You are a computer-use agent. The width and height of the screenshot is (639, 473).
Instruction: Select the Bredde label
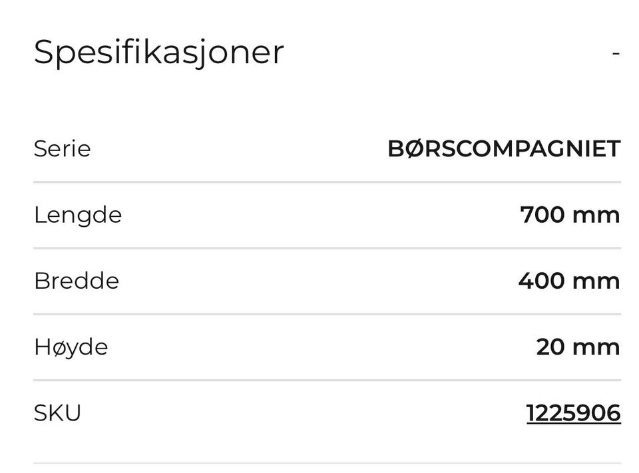(77, 281)
